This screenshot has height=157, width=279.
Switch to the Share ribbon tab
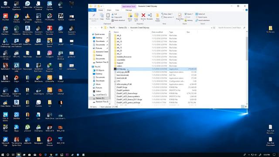[109, 10]
